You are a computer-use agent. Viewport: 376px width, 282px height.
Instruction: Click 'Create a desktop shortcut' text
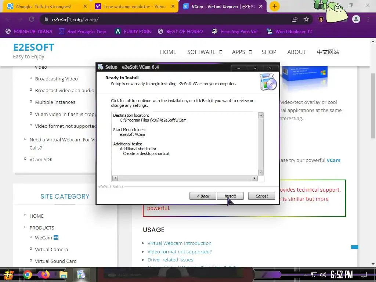click(x=146, y=153)
